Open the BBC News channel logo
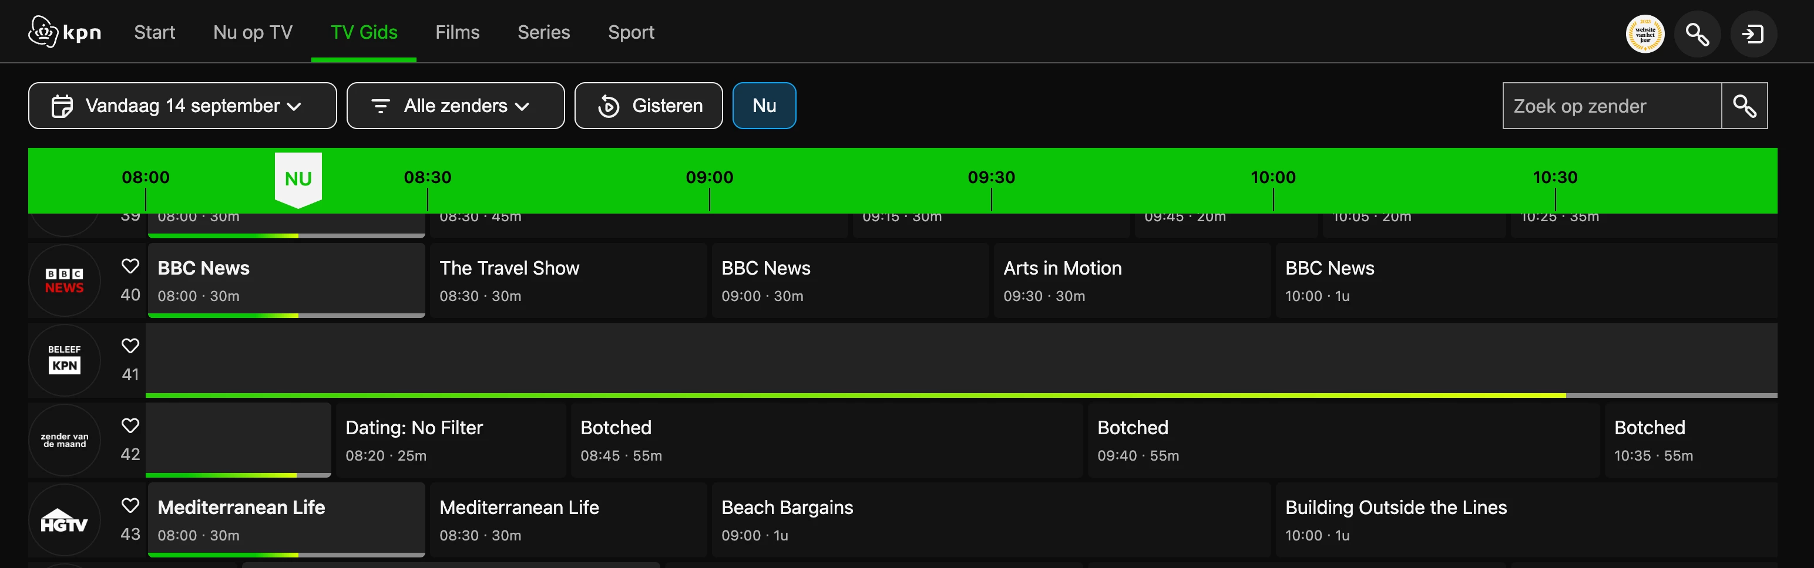The width and height of the screenshot is (1814, 568). 64,280
